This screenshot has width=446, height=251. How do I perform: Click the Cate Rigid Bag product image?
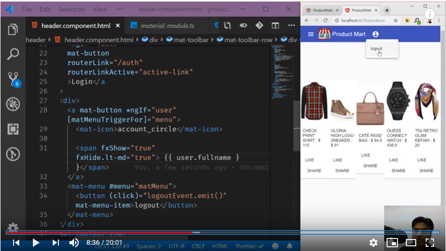tap(370, 109)
